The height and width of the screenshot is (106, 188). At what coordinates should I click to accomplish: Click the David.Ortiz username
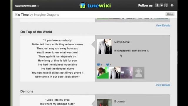[122, 42]
